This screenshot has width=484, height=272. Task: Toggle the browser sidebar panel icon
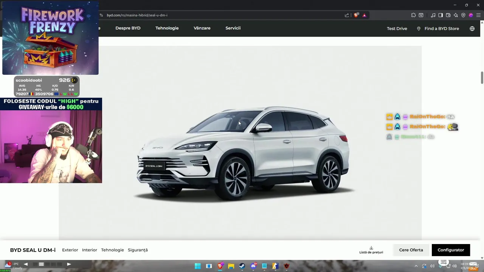441,15
